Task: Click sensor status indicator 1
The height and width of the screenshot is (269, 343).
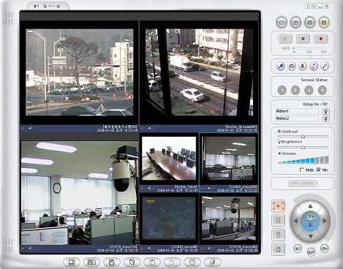Action: pos(282,91)
